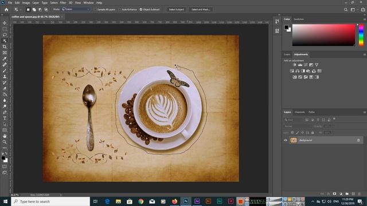Select the Crop tool
367x206 pixels.
5,47
